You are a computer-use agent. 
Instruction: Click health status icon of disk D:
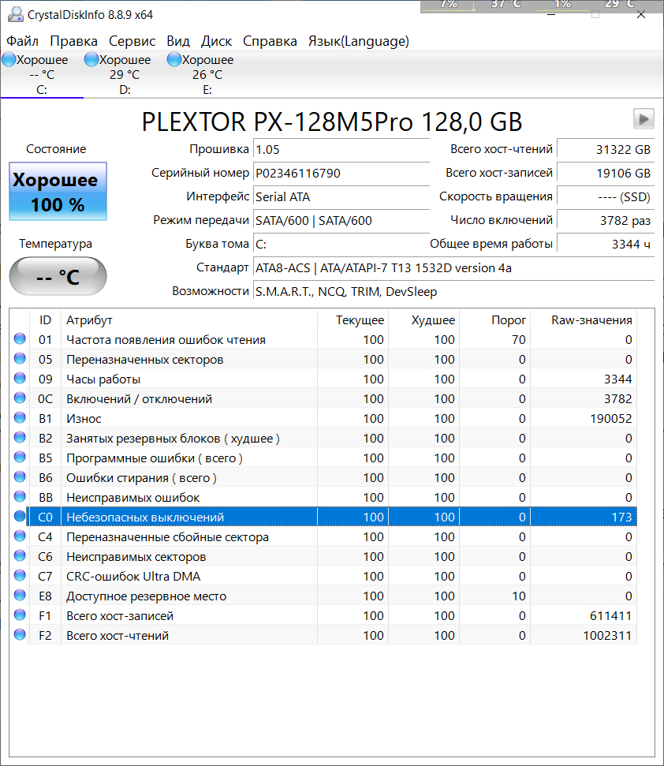[x=91, y=60]
